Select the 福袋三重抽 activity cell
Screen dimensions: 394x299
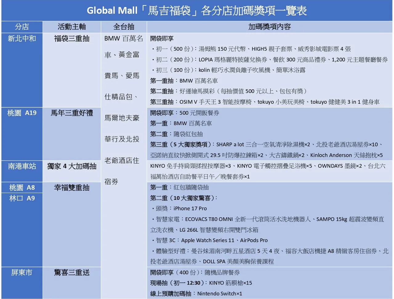tap(71, 39)
